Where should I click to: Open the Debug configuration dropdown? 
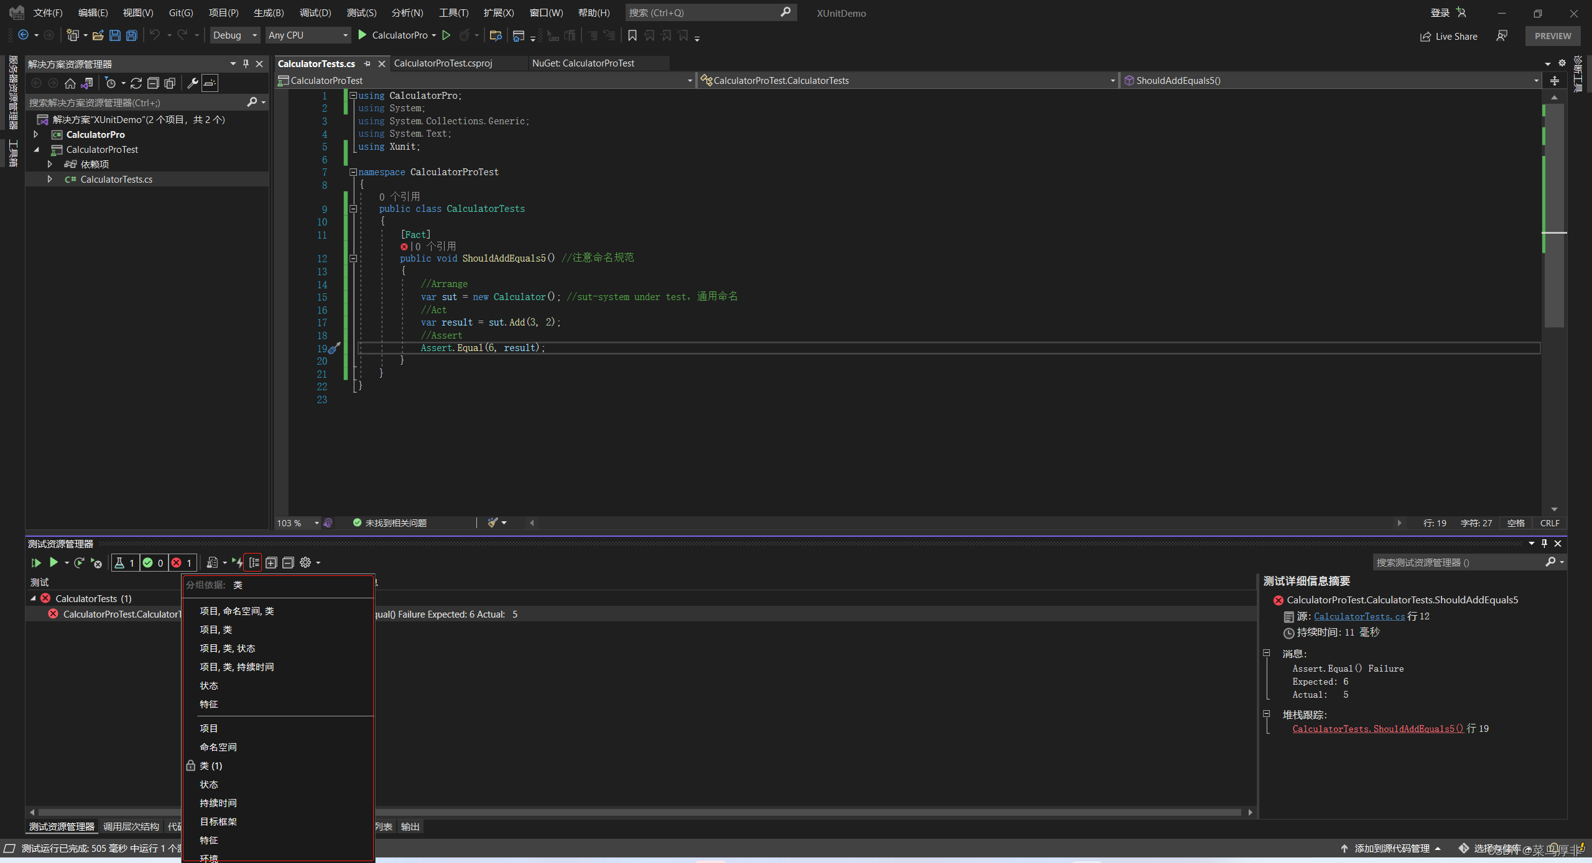[x=235, y=35]
